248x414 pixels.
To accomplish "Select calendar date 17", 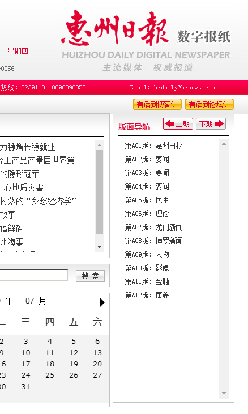I will point(25,364).
